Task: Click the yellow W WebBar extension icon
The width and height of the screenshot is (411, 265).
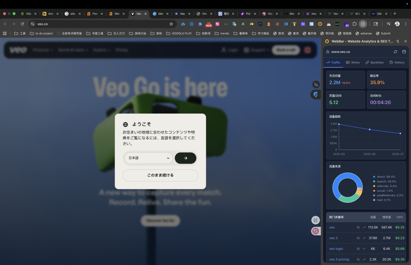Action: (x=320, y=24)
